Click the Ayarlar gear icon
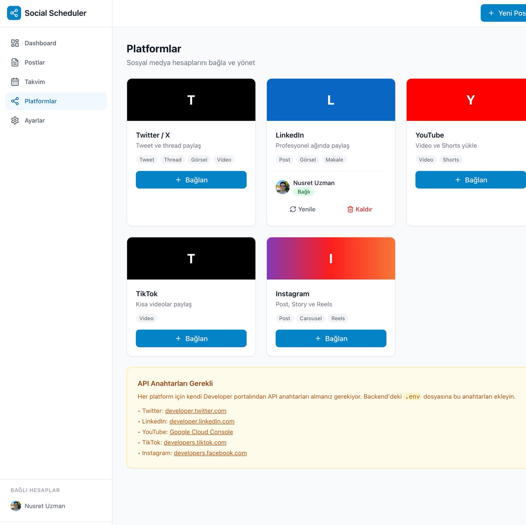526x525 pixels. pyautogui.click(x=15, y=121)
